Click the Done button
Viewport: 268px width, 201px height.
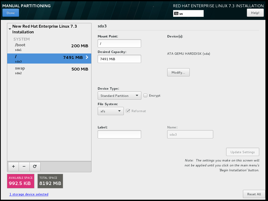(11, 13)
